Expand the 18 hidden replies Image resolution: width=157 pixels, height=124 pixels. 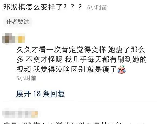pyautogui.click(x=41, y=94)
